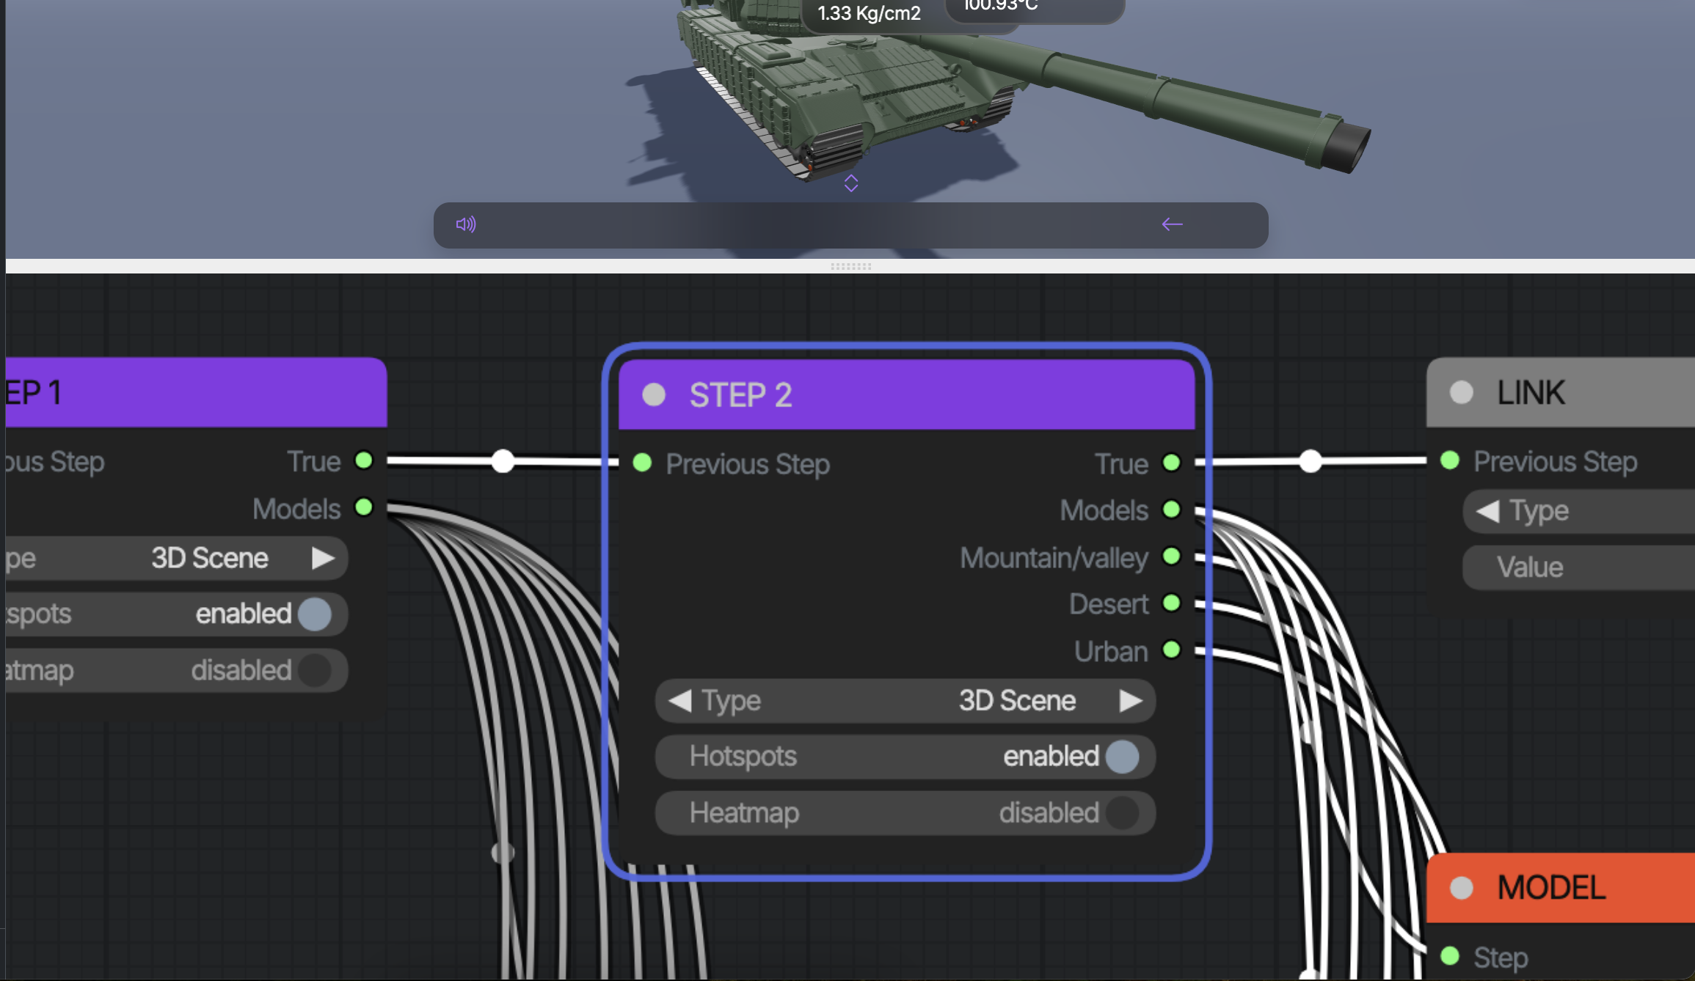Click the right arrow of STEP 2 Type selector
This screenshot has height=981, width=1695.
click(1131, 701)
